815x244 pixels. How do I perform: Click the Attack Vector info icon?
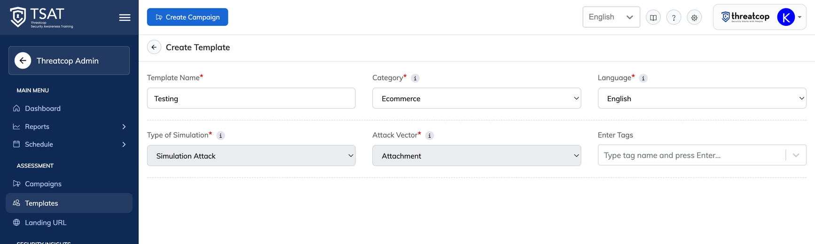429,135
